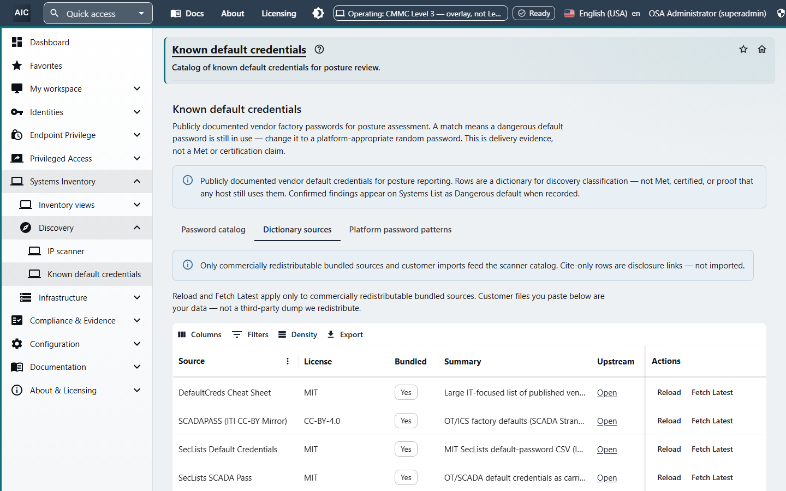Change language from English (USA)
Viewport: 786px width, 491px height.
pos(602,13)
